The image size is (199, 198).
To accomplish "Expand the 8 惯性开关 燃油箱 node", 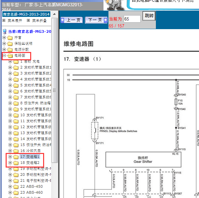I will pyautogui.click(x=10, y=103).
